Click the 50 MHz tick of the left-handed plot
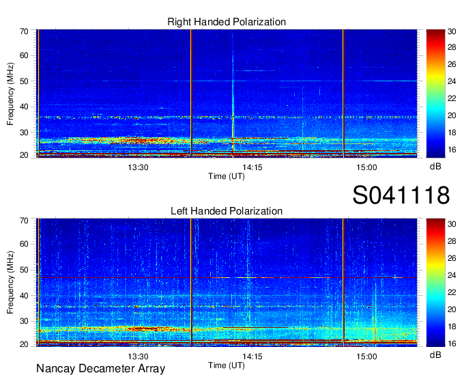464x377 pixels. coord(24,270)
